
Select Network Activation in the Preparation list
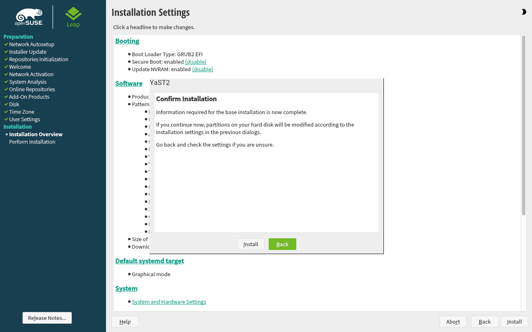(x=31, y=74)
